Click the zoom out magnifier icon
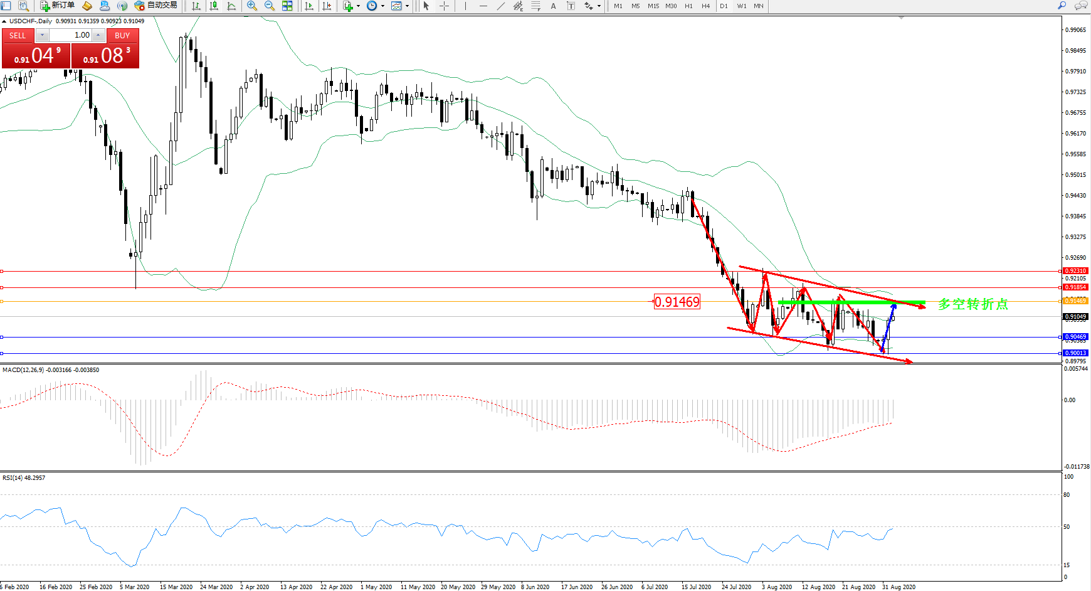1091x591 pixels. (x=270, y=6)
